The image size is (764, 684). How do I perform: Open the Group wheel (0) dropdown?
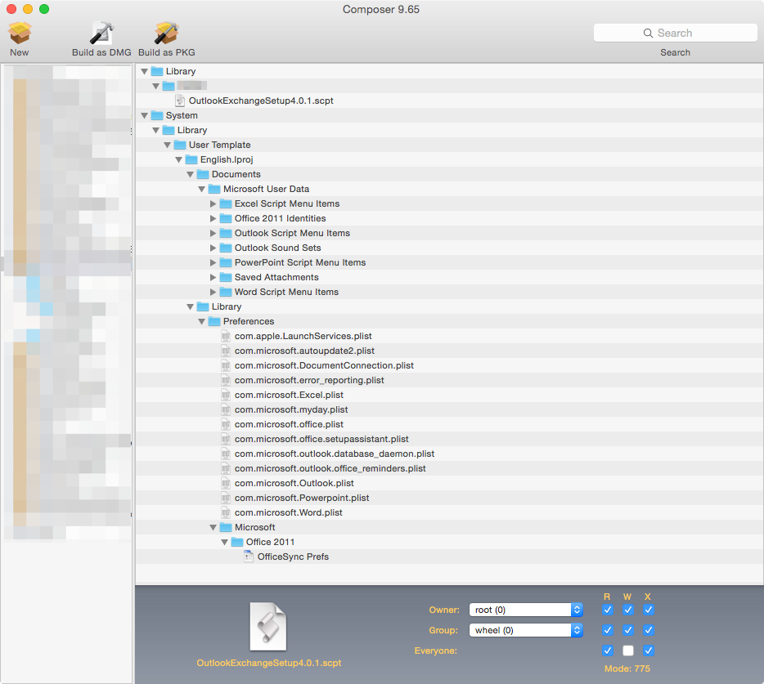[526, 630]
